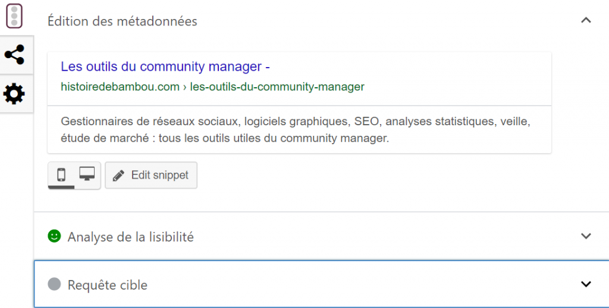
Task: Switch to desktop snippet preview
Action: click(x=87, y=174)
